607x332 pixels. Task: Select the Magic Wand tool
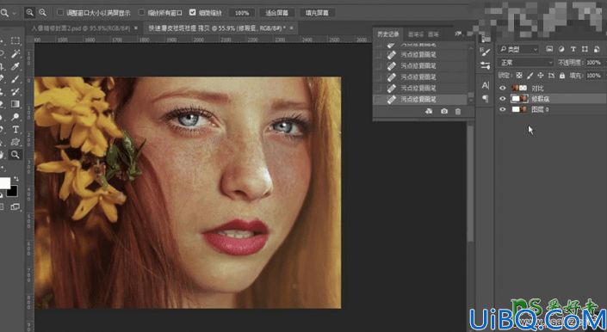tap(15, 53)
